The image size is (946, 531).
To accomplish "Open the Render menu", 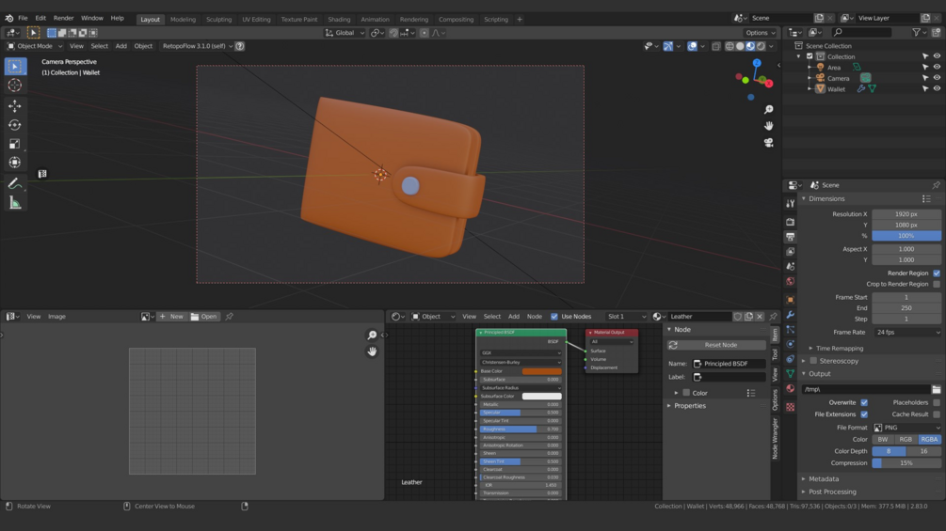I will [x=63, y=18].
